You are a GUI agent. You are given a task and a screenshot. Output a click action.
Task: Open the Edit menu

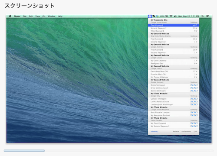point(31,16)
